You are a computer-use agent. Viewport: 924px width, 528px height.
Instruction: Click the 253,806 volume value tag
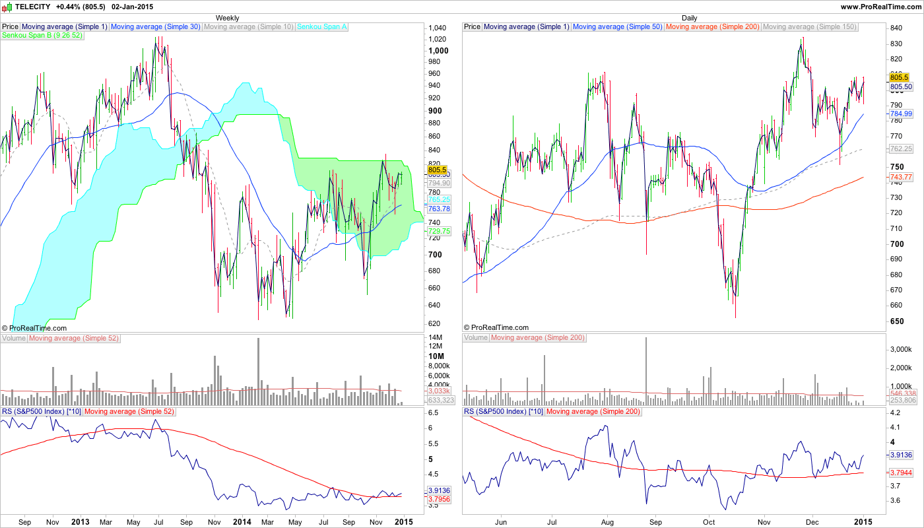click(x=903, y=401)
